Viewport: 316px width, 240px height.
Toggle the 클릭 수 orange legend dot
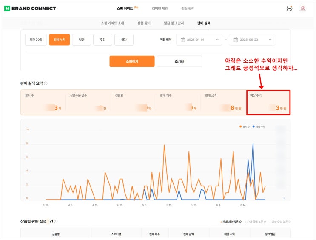point(240,126)
